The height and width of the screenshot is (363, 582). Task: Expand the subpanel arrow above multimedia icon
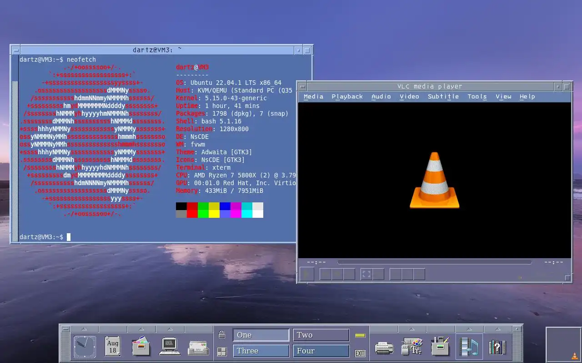tap(469, 329)
